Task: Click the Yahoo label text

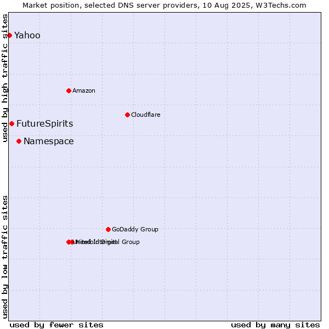Action: click(27, 36)
